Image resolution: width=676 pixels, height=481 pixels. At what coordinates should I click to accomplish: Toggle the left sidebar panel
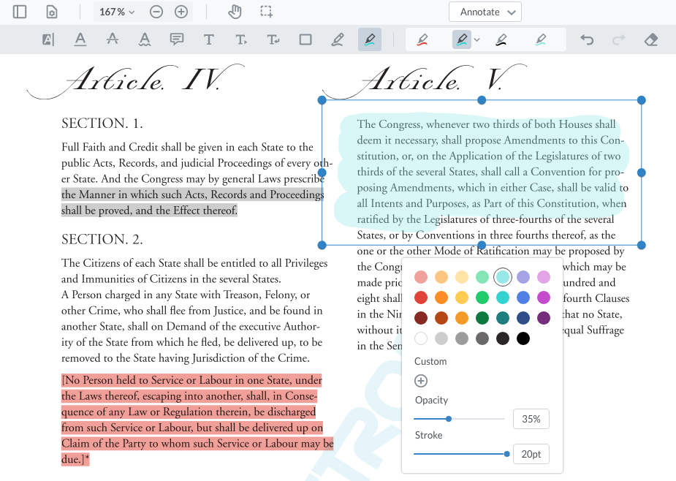[20, 12]
